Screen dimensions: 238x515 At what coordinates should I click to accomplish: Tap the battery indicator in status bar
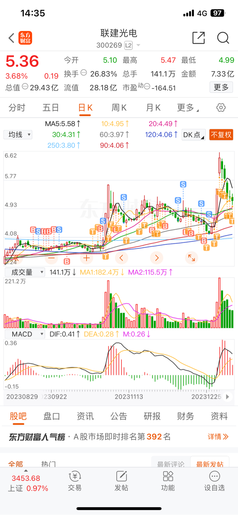[x=218, y=13]
